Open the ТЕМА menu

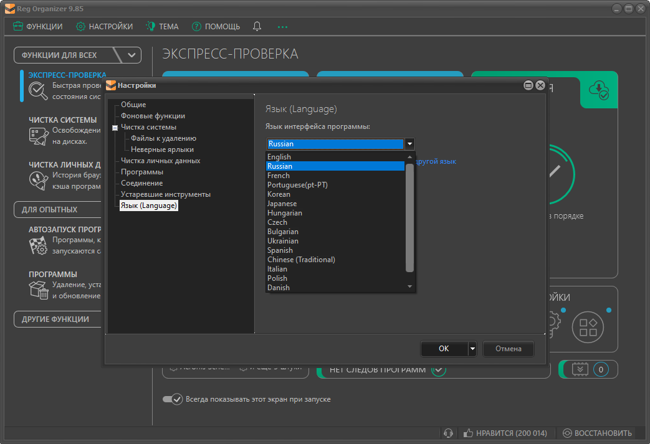pyautogui.click(x=162, y=27)
